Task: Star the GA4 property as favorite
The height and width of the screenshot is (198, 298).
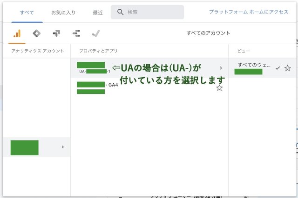Action: click(x=219, y=88)
